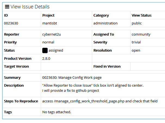Click the reporter name cybernet2u

[52, 34]
